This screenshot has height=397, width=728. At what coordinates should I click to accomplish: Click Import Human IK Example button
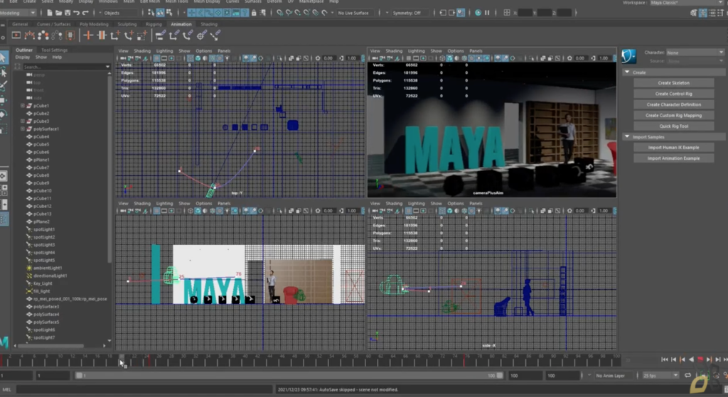[x=674, y=148]
